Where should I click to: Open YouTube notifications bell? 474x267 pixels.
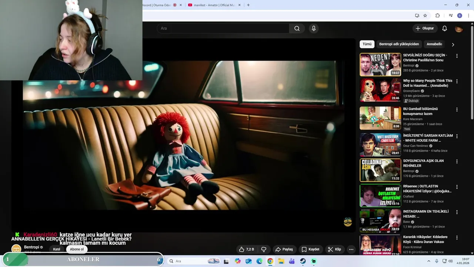point(444,28)
